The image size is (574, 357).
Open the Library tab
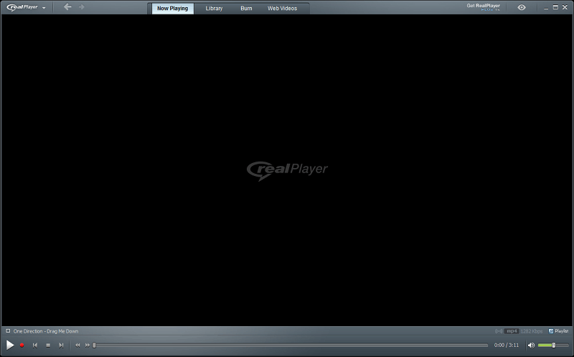pos(214,9)
